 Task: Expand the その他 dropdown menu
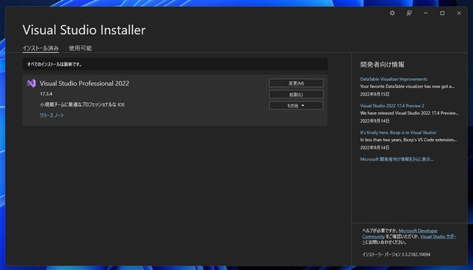pyautogui.click(x=296, y=106)
